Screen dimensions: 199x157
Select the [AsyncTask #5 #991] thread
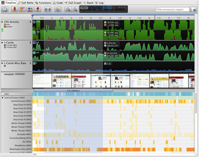22,119
